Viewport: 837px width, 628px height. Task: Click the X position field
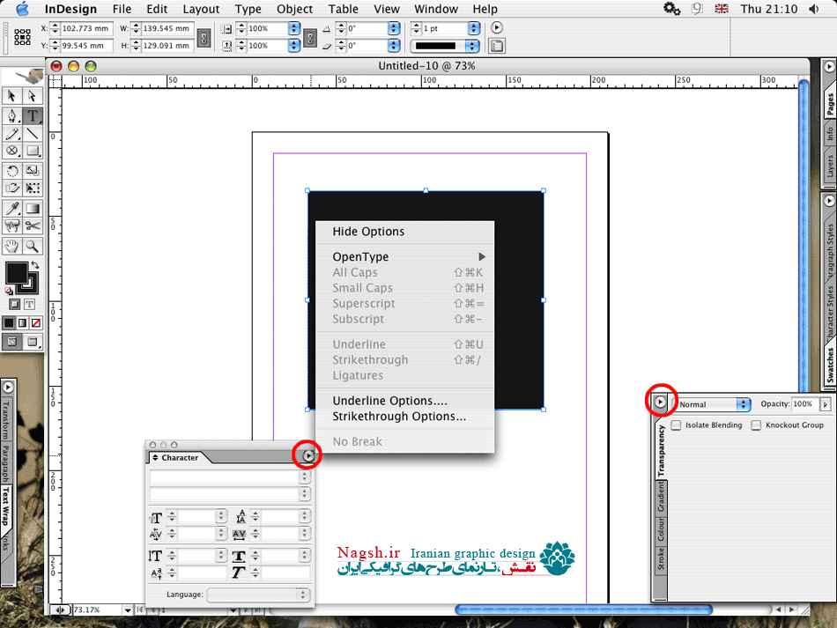click(86, 28)
